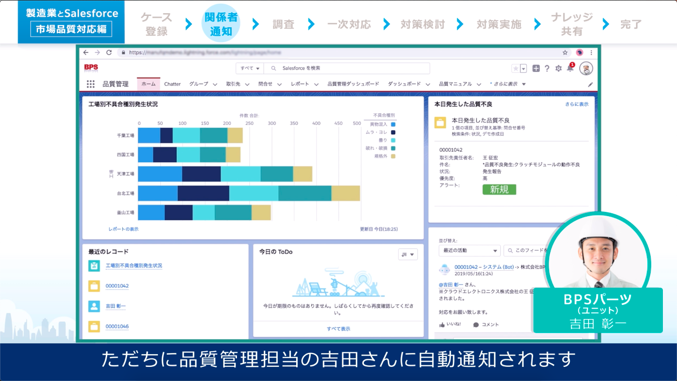Click the Salesforce favorites star
Image resolution: width=677 pixels, height=381 pixels.
point(516,69)
